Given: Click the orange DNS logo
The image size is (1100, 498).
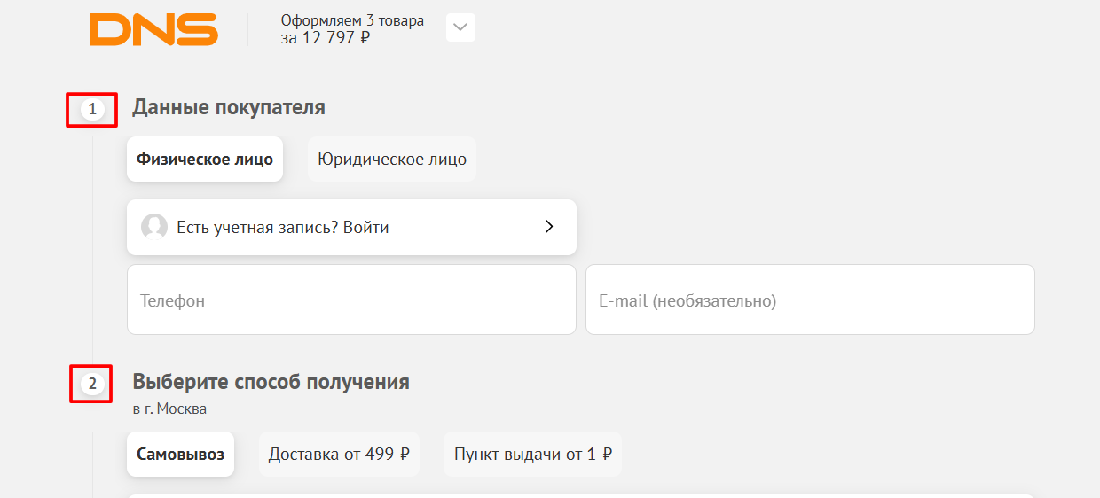Looking at the screenshot, I should click(153, 29).
